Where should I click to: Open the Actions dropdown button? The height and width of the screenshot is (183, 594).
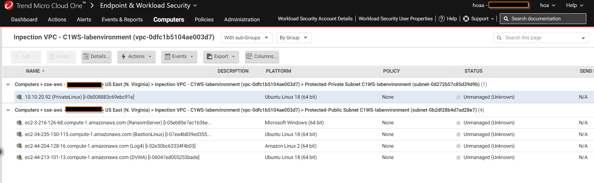point(136,57)
